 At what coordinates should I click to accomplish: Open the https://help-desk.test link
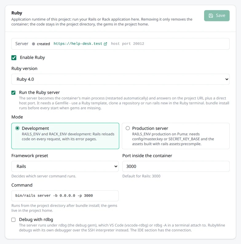click(x=78, y=44)
